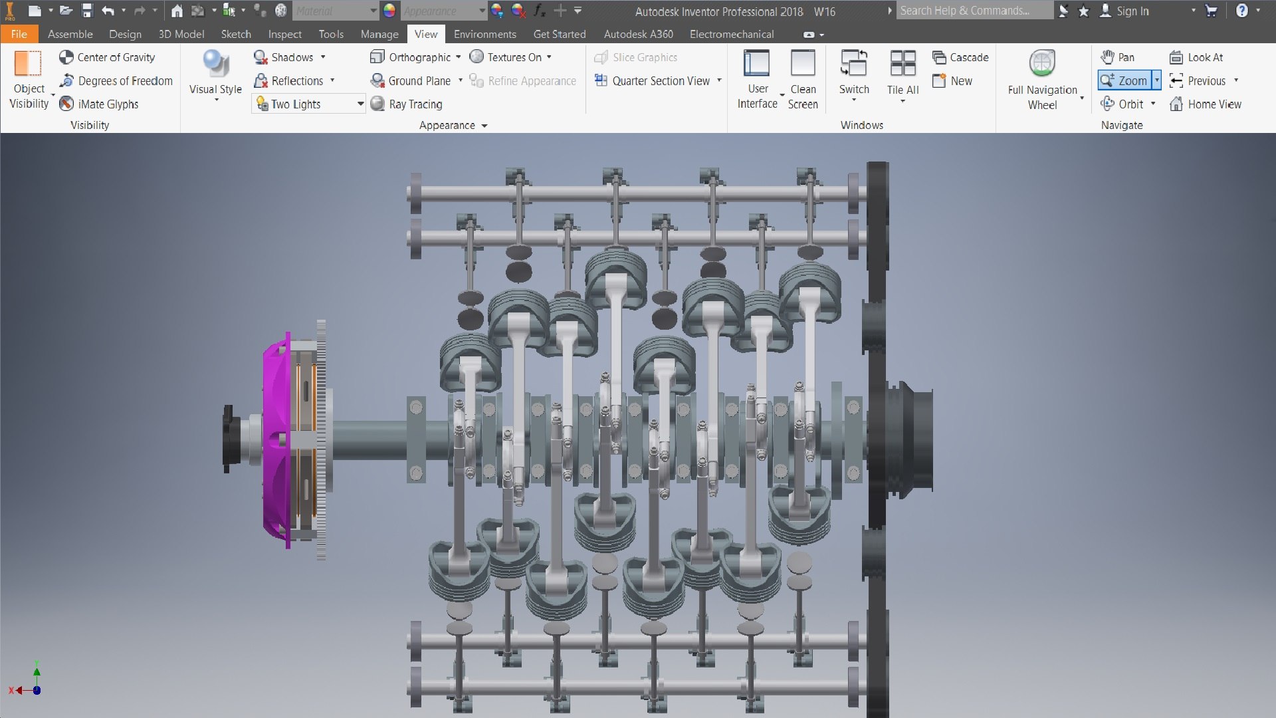
Task: Clear appearance overrides icon with red X
Action: pos(518,11)
